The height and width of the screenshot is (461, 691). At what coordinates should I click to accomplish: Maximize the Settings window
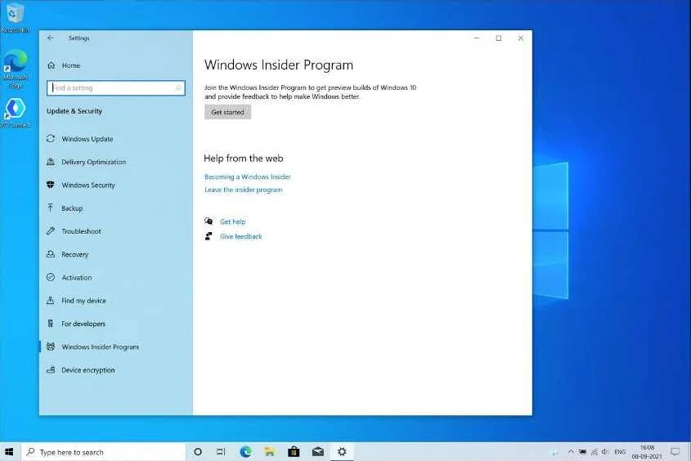pos(498,38)
